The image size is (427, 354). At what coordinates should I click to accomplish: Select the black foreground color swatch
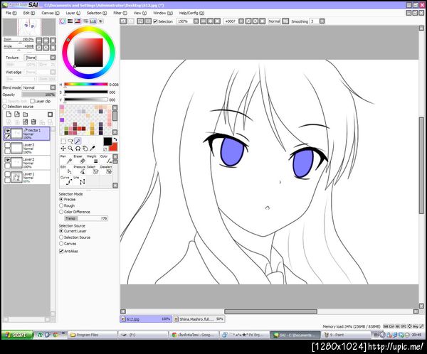[x=107, y=141]
